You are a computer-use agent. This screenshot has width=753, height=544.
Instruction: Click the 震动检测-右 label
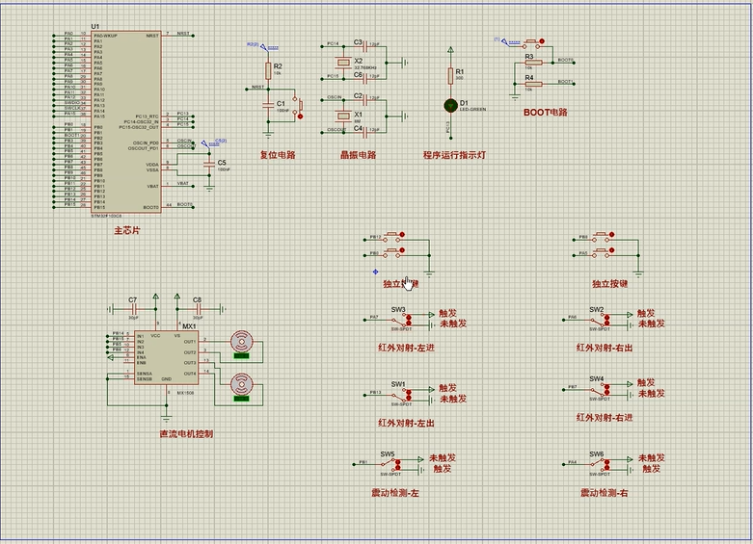[x=605, y=493]
